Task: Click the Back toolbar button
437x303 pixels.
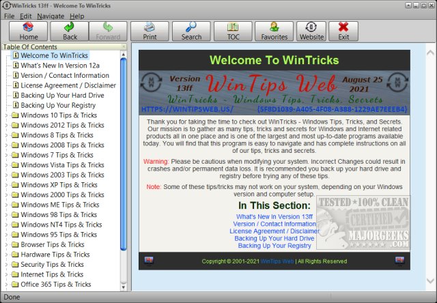Action: [x=70, y=31]
